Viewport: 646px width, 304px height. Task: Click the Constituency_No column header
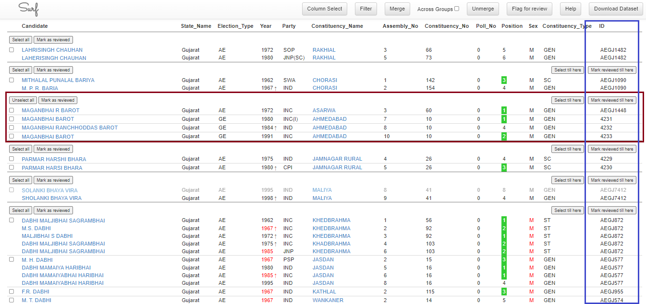pyautogui.click(x=447, y=26)
